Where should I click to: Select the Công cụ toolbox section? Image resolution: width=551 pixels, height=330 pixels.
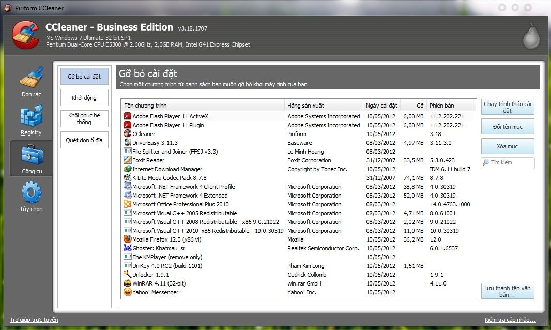click(32, 158)
